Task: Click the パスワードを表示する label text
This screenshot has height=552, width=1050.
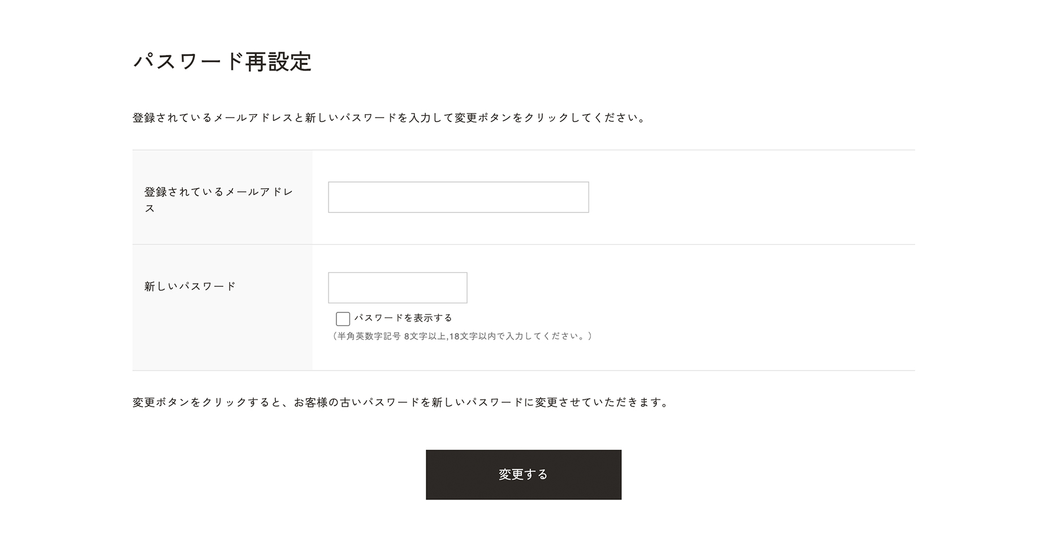Action: point(403,318)
